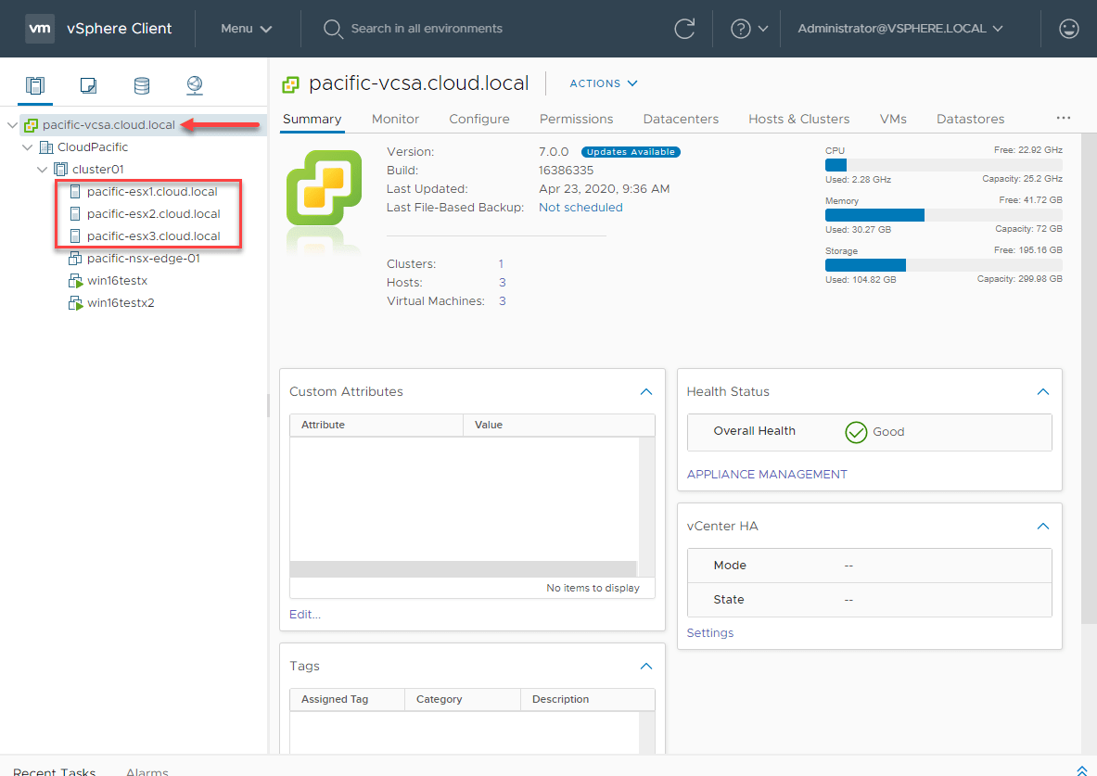Image resolution: width=1097 pixels, height=776 pixels.
Task: Click powered-on VM icon for win16testx2
Action: pos(75,304)
